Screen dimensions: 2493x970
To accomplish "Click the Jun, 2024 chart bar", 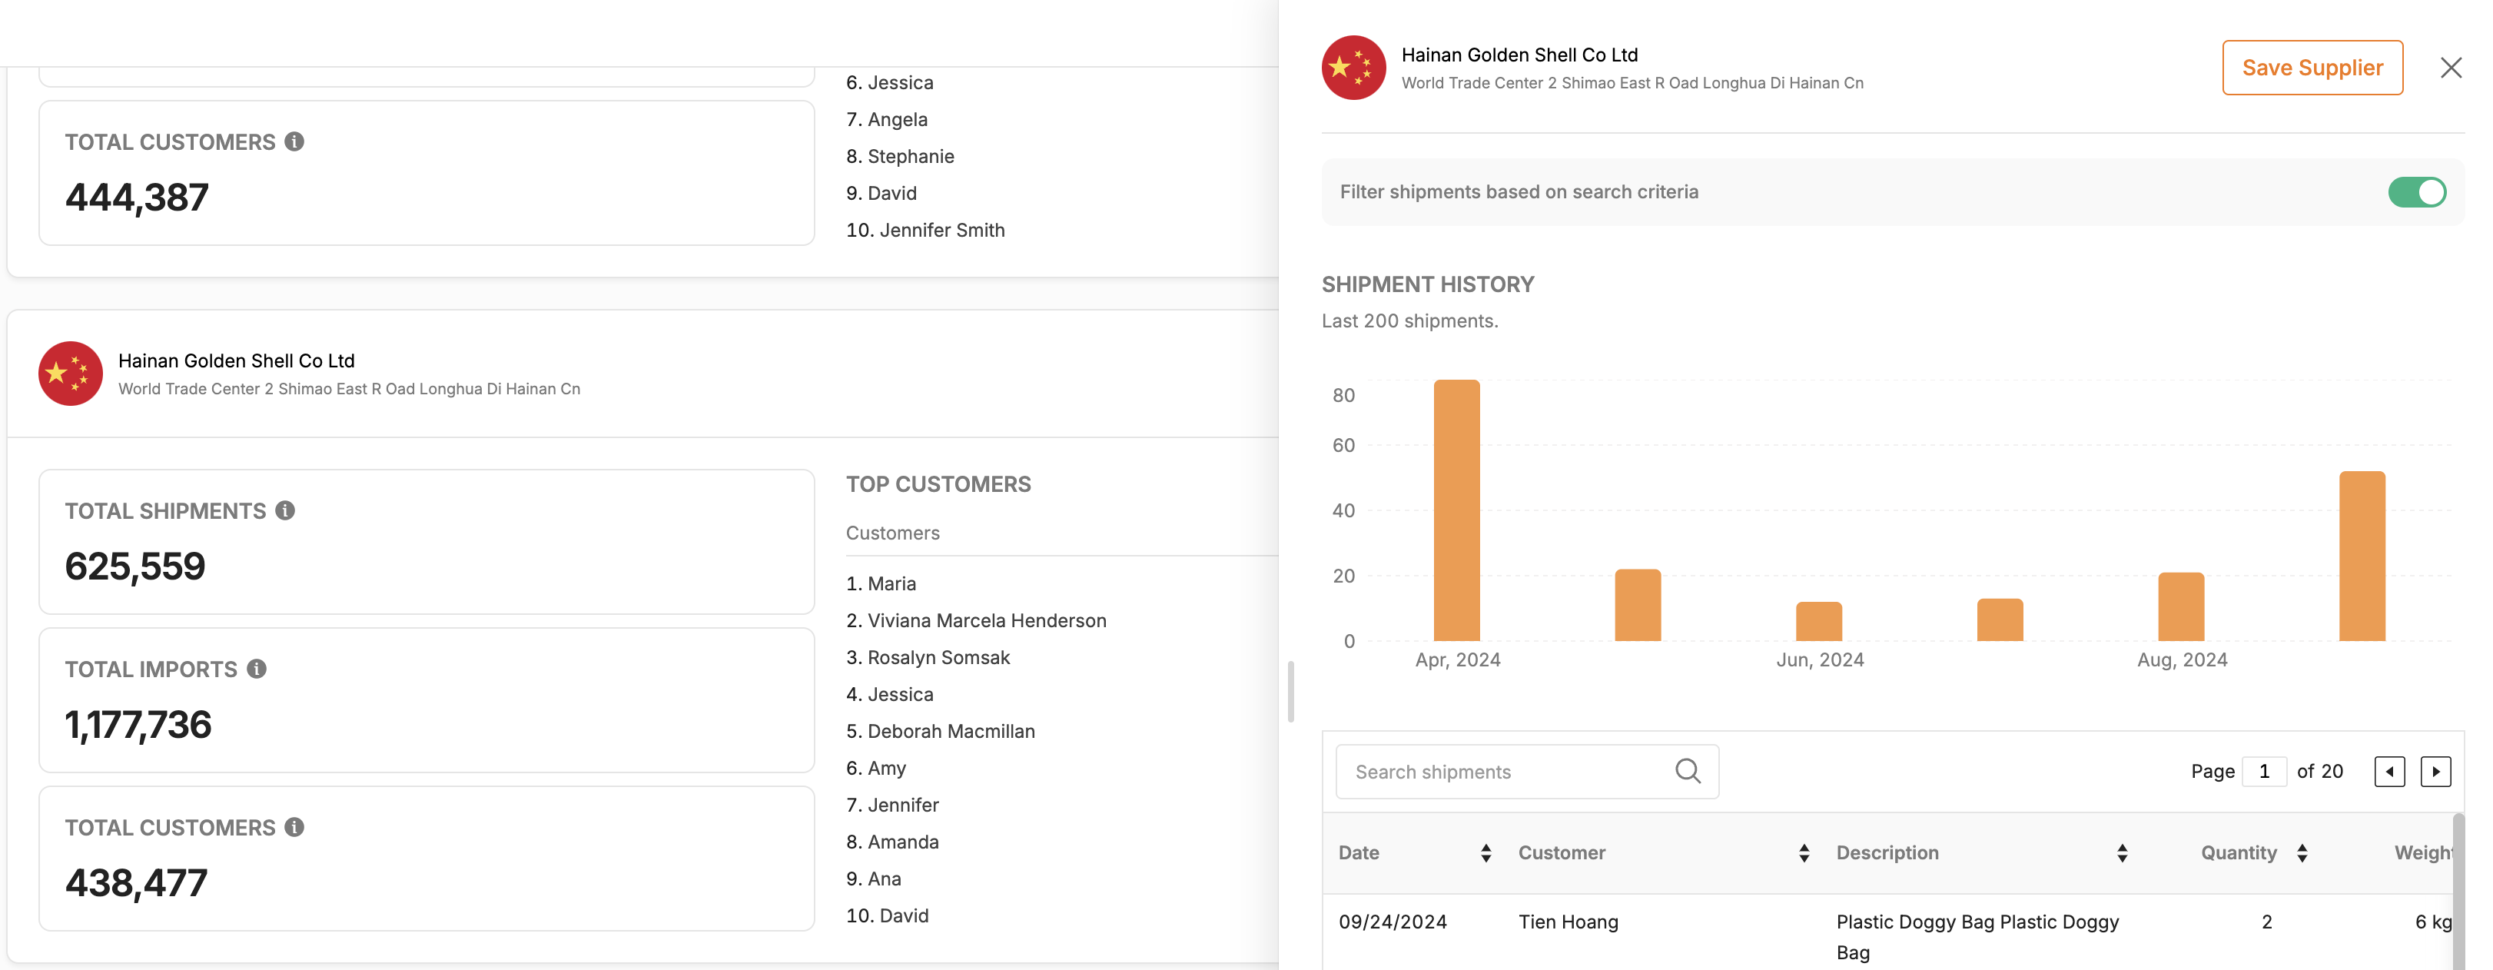I will [x=1818, y=622].
